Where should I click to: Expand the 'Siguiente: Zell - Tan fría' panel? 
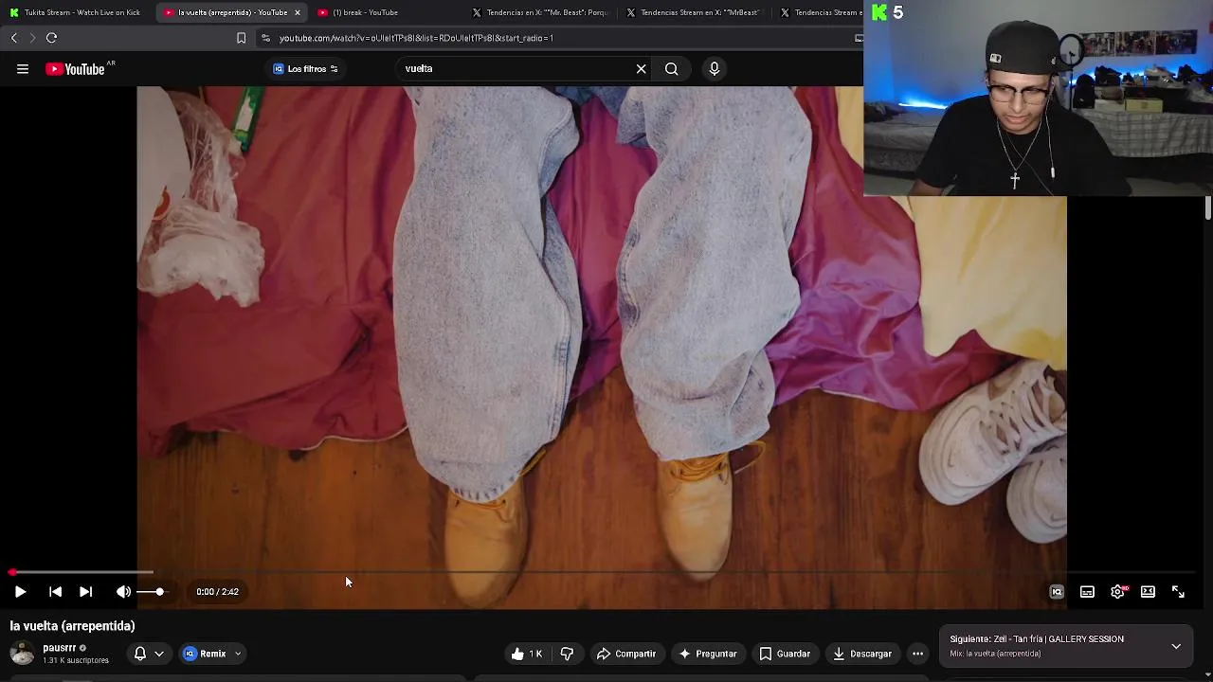tap(1176, 646)
